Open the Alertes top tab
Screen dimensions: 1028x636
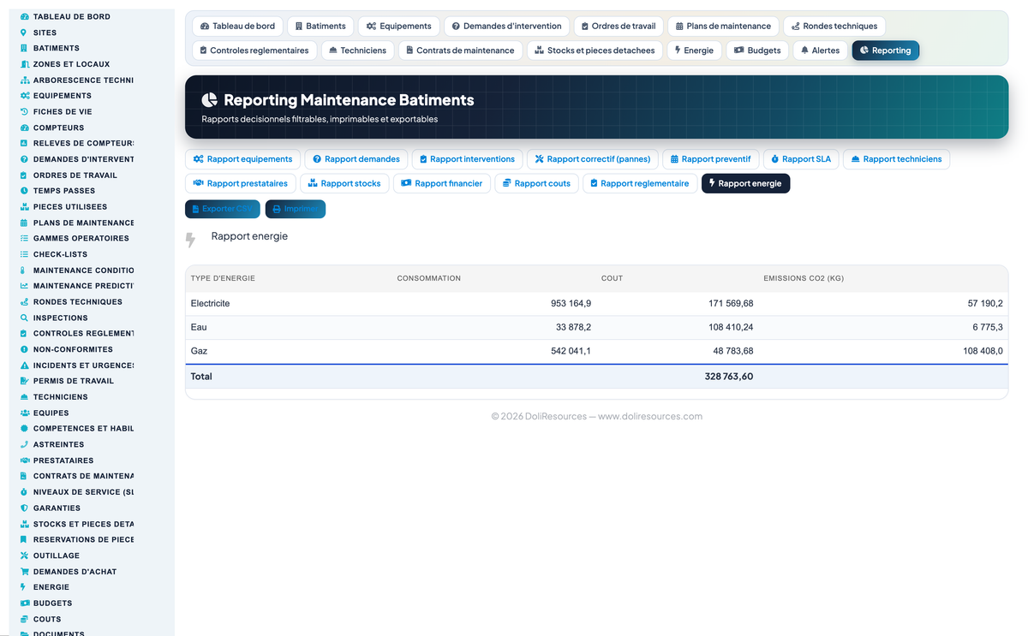pos(821,51)
